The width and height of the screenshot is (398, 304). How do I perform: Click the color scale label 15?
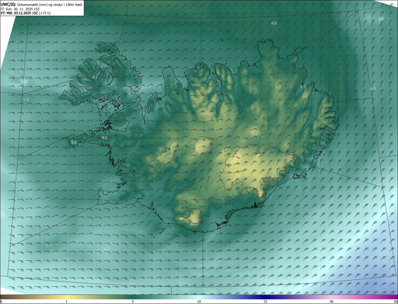point(265,302)
